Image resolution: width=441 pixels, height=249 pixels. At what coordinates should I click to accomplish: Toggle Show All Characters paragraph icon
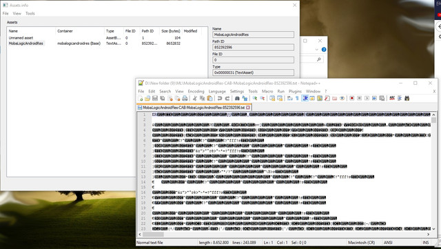click(x=297, y=99)
